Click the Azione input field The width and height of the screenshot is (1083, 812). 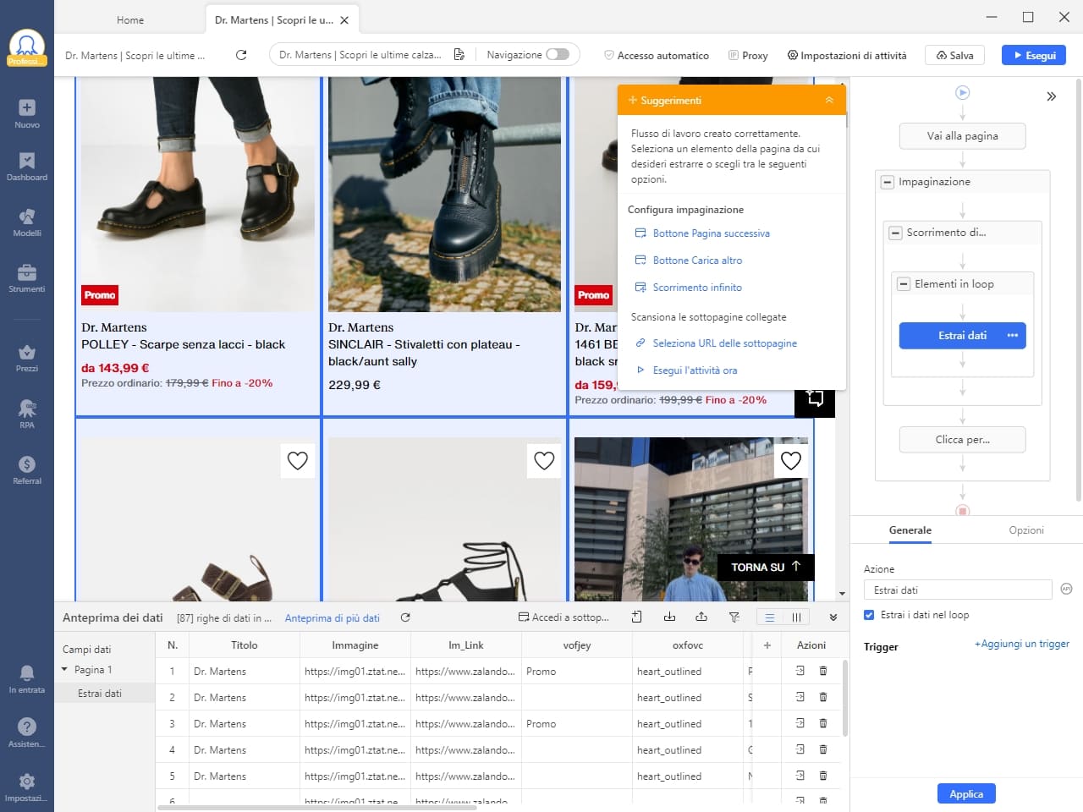pyautogui.click(x=957, y=590)
